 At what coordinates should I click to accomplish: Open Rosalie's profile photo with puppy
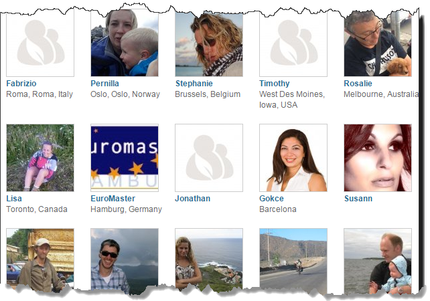378,44
